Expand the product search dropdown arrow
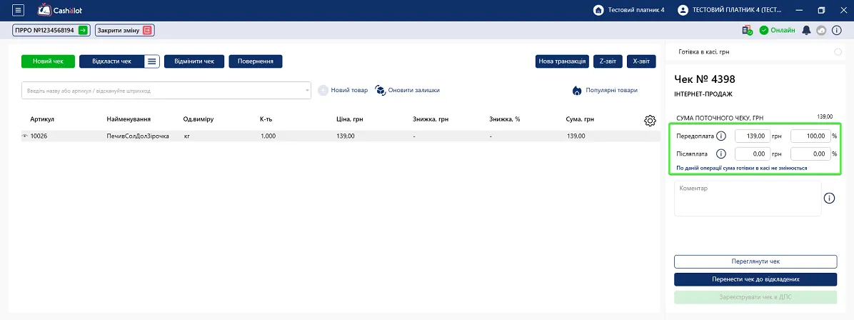 click(307, 91)
